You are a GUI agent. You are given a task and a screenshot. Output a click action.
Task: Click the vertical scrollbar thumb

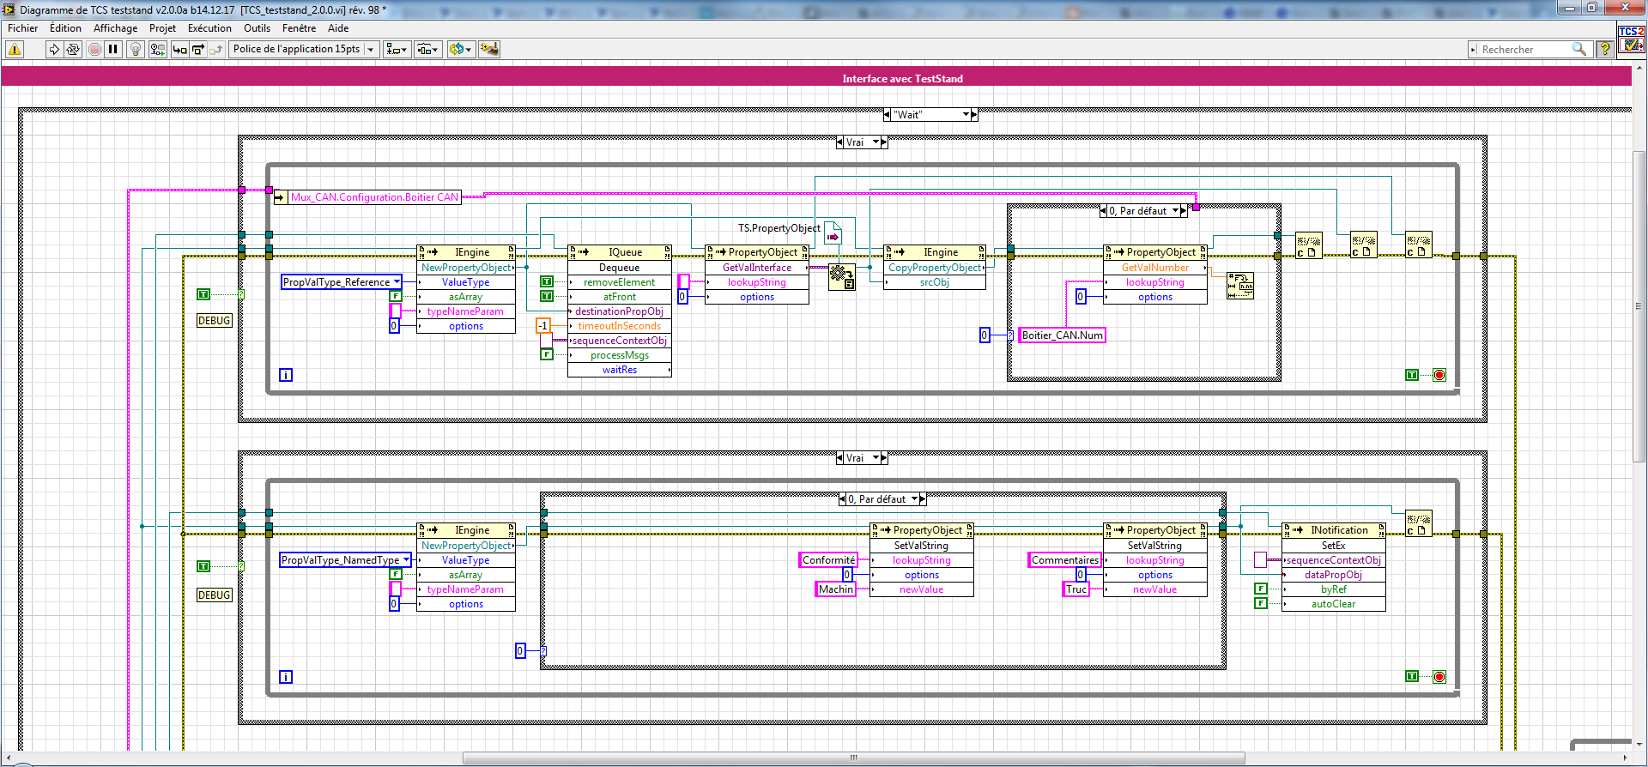tap(1639, 306)
